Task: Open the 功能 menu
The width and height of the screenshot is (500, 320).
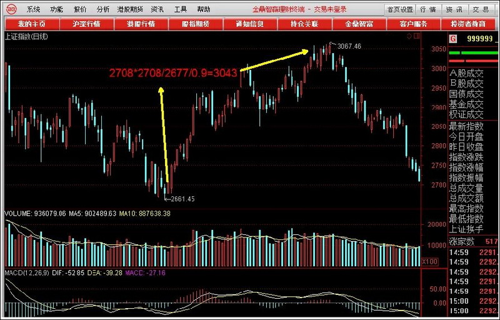Action: point(57,9)
